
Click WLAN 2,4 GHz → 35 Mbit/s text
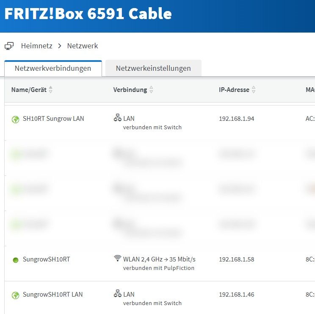tap(159, 259)
